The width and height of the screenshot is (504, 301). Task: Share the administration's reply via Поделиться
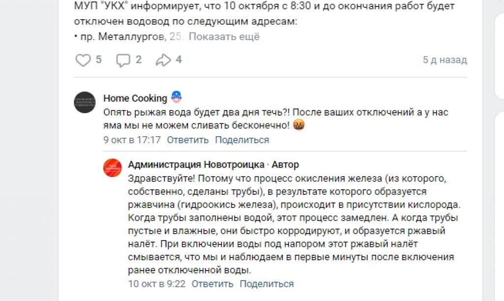tap(266, 284)
